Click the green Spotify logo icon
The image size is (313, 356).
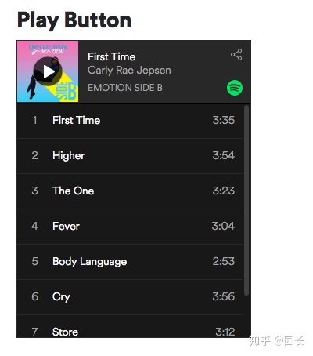point(235,88)
